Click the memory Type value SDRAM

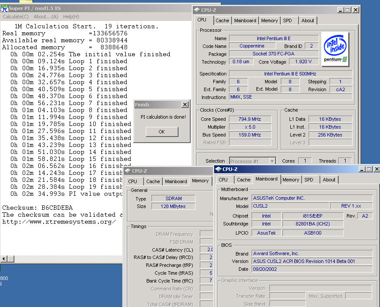pos(173,198)
